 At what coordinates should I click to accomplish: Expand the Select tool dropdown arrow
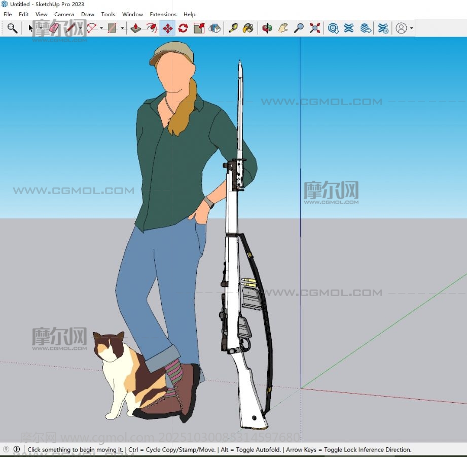pyautogui.click(x=41, y=28)
